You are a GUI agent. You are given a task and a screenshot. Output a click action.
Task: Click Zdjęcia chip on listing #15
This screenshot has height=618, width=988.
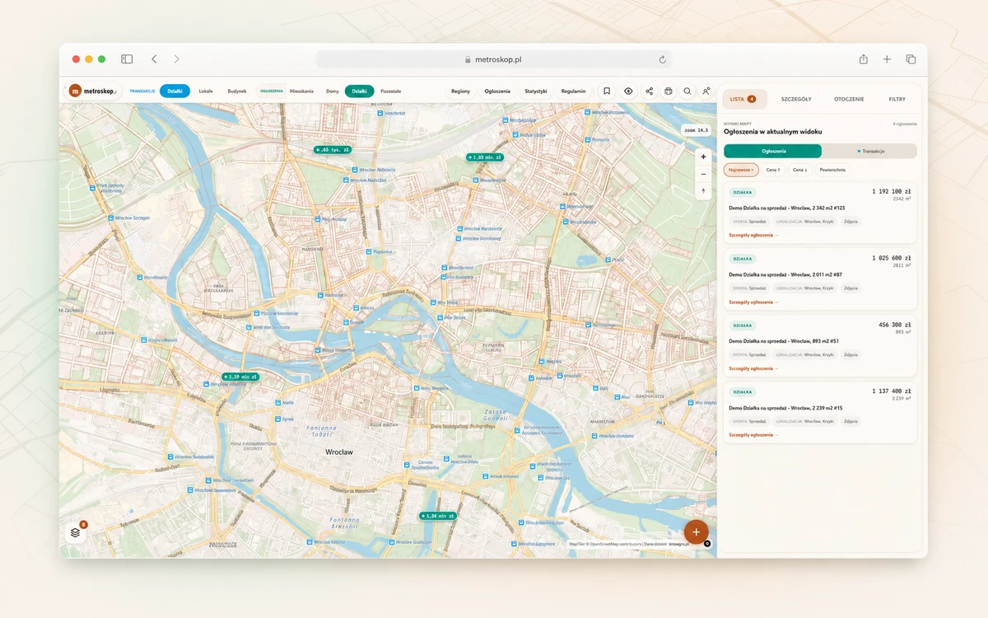[x=851, y=421]
